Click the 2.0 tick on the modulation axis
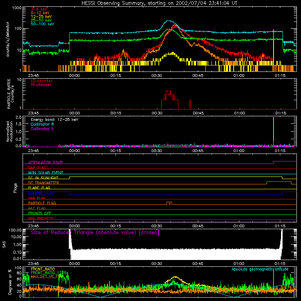301x301 pixels. point(18,117)
